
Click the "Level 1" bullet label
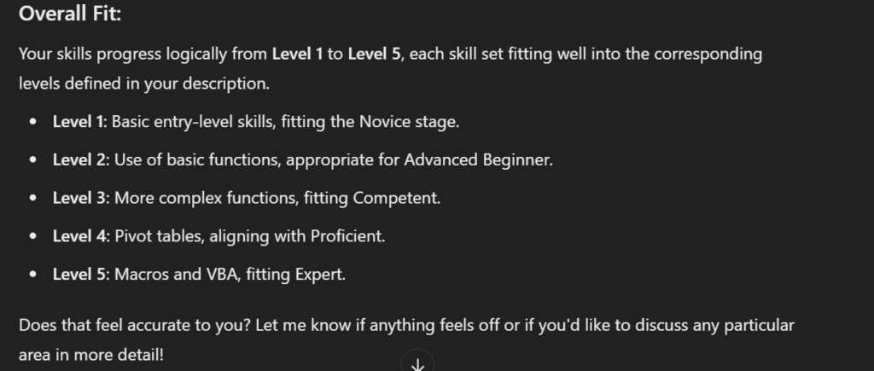[78, 121]
